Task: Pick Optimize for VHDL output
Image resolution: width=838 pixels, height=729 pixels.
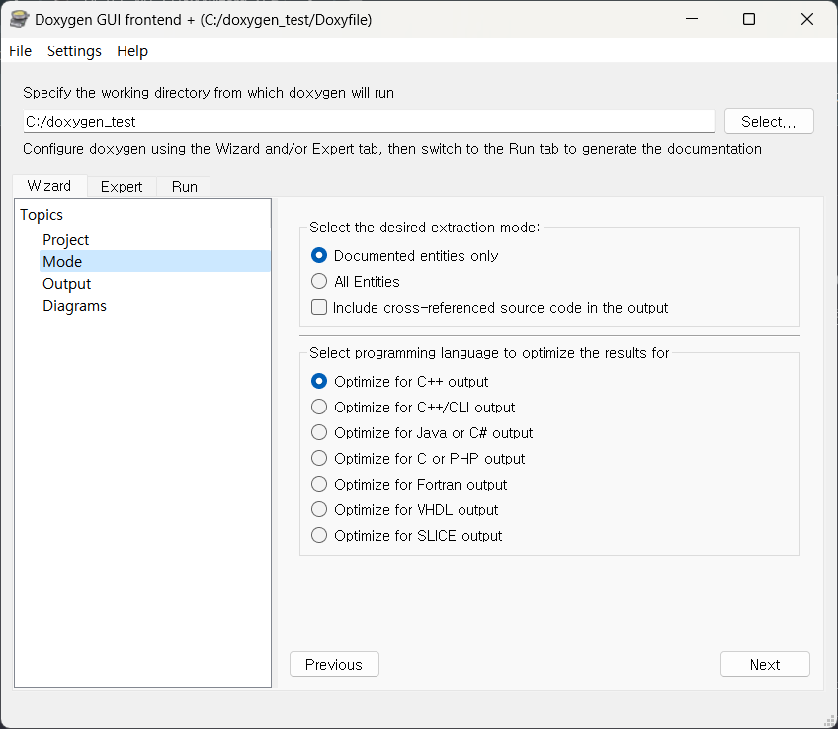Action: coord(319,510)
